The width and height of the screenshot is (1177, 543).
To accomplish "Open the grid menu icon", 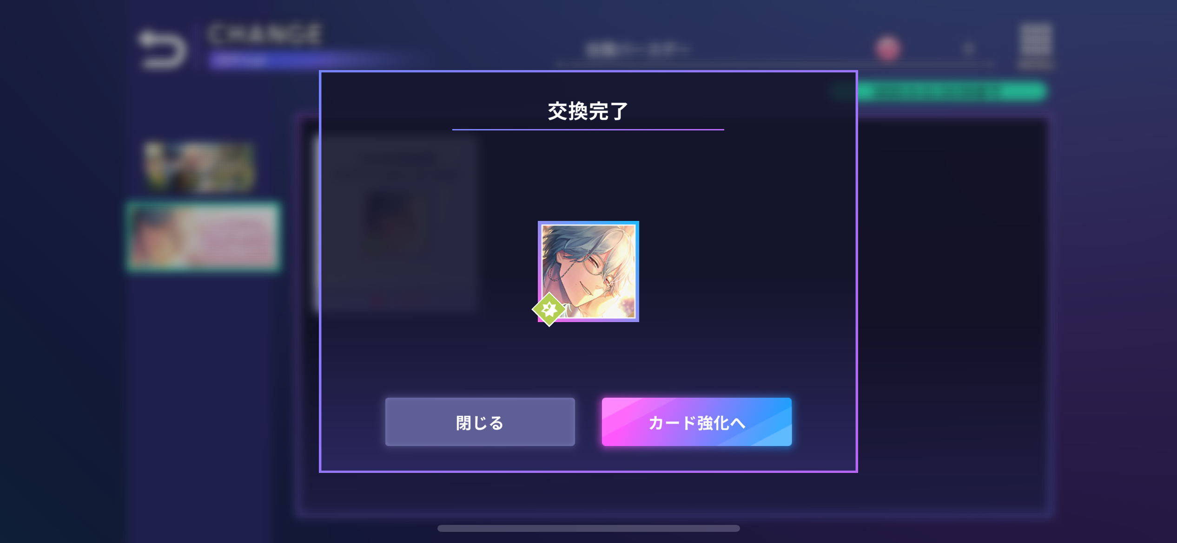I will (x=1036, y=46).
